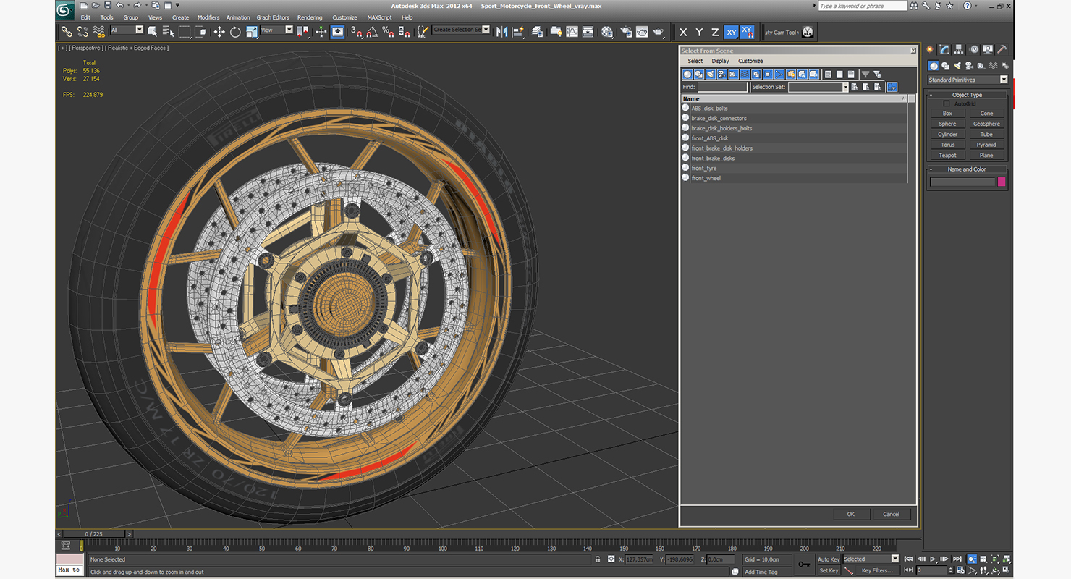1071x579 pixels.
Task: Open selection filter All dropdown
Action: pos(127,30)
